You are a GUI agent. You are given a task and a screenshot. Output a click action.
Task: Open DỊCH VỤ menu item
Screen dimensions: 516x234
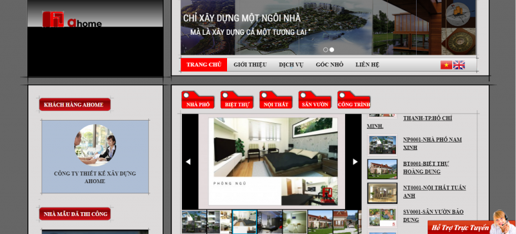(291, 64)
